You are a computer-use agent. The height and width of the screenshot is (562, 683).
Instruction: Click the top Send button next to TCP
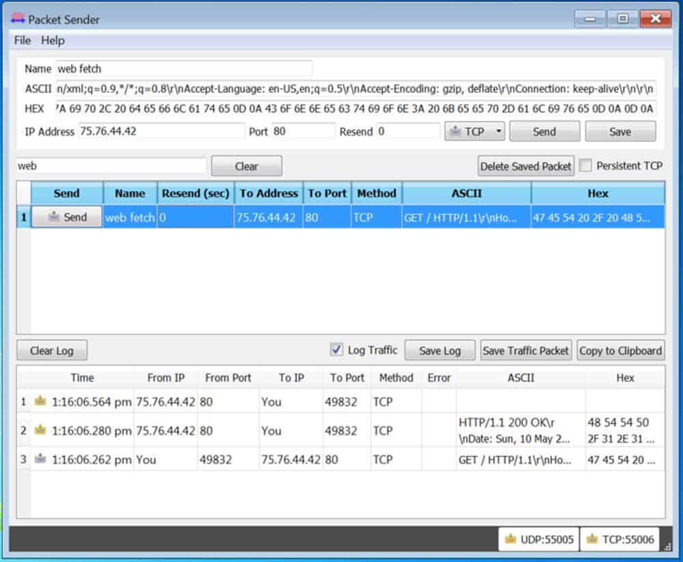[544, 132]
